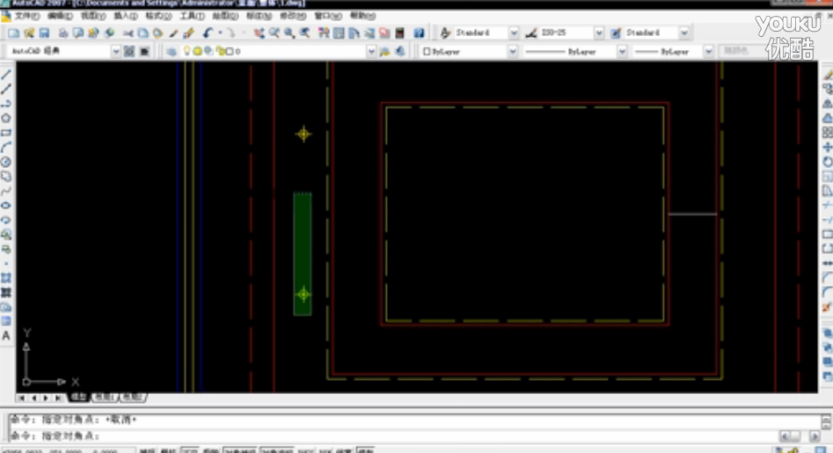
Task: Open the Tools menu (工具)
Action: (x=192, y=16)
